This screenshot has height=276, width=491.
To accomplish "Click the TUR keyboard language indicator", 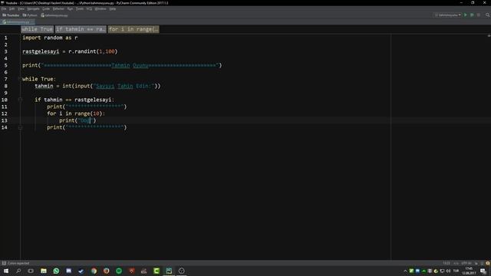I will pos(456,271).
